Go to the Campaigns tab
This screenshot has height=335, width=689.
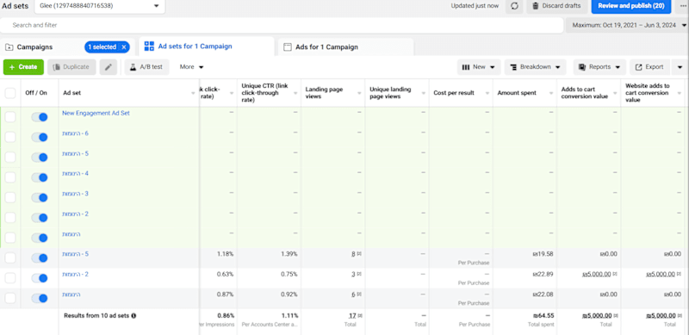point(35,47)
